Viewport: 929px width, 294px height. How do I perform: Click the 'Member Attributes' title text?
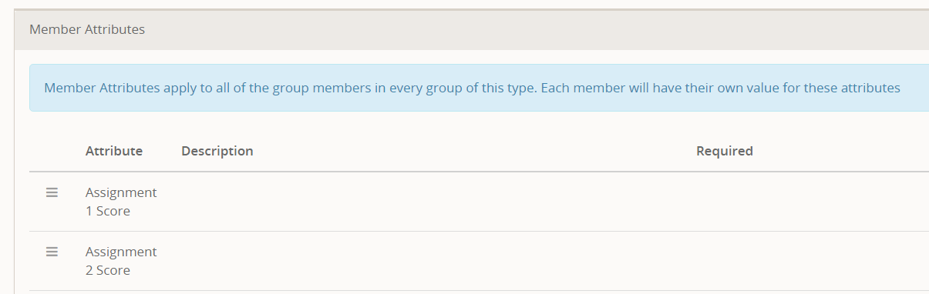pyautogui.click(x=87, y=30)
